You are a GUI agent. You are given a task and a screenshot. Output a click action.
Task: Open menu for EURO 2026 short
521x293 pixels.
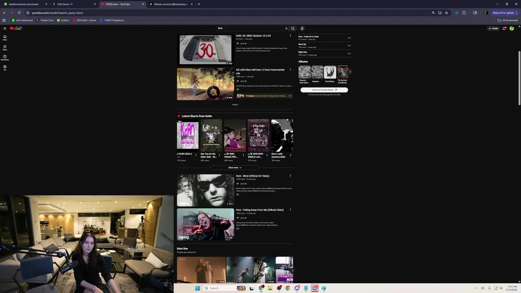pyautogui.click(x=196, y=155)
